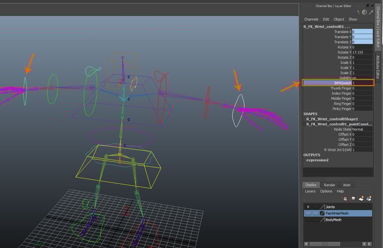Image resolution: width=383 pixels, height=248 pixels.
Task: Toggle display type box of PainNHairMesh layer
Action: (315, 213)
